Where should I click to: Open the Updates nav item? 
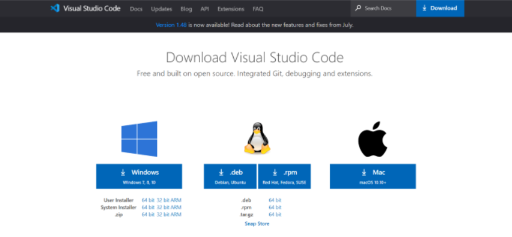[x=161, y=9]
